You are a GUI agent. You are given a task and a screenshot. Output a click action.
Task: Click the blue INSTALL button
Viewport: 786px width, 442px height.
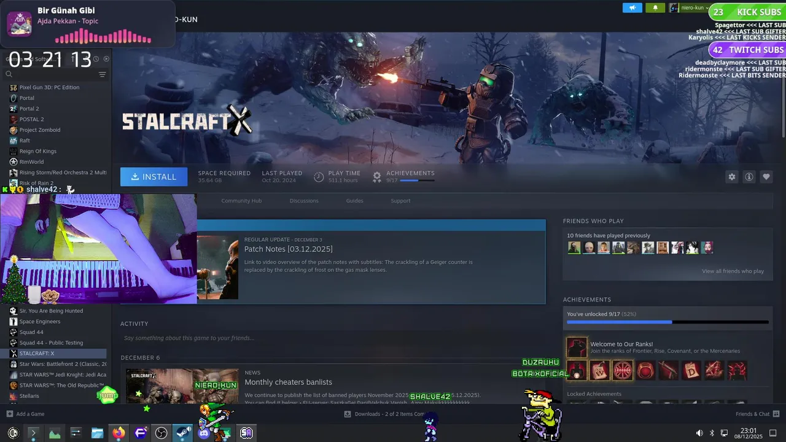tap(154, 177)
